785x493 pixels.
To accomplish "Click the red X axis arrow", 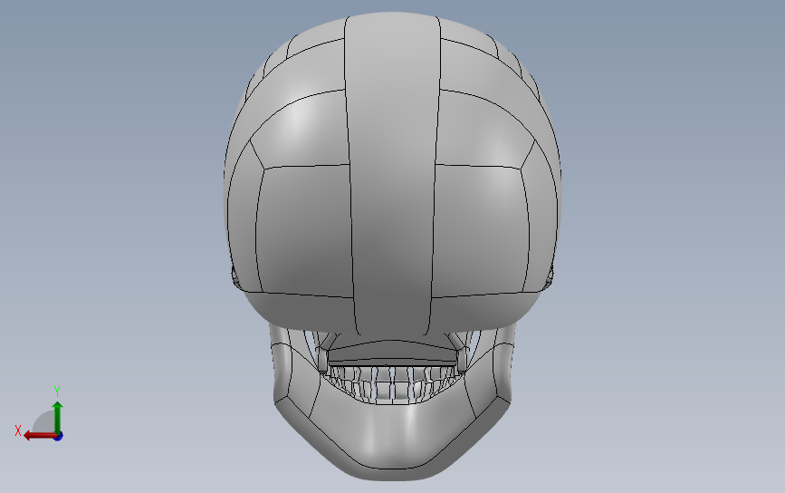I will pyautogui.click(x=40, y=435).
